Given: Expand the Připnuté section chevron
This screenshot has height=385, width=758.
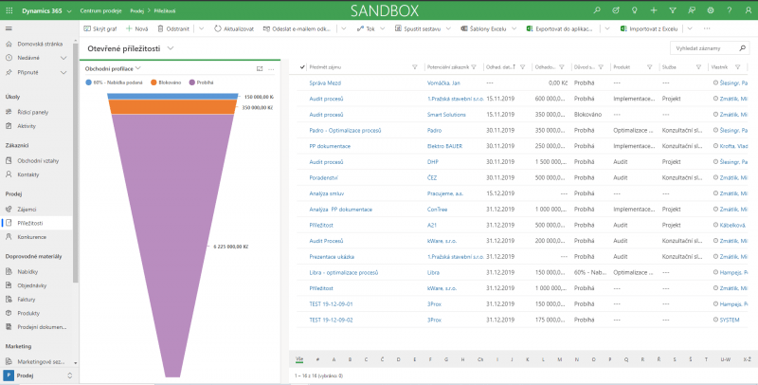Looking at the screenshot, I should (63, 73).
